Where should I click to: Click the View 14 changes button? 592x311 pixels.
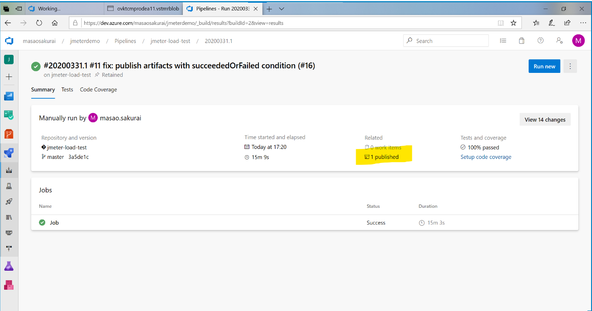tap(545, 120)
